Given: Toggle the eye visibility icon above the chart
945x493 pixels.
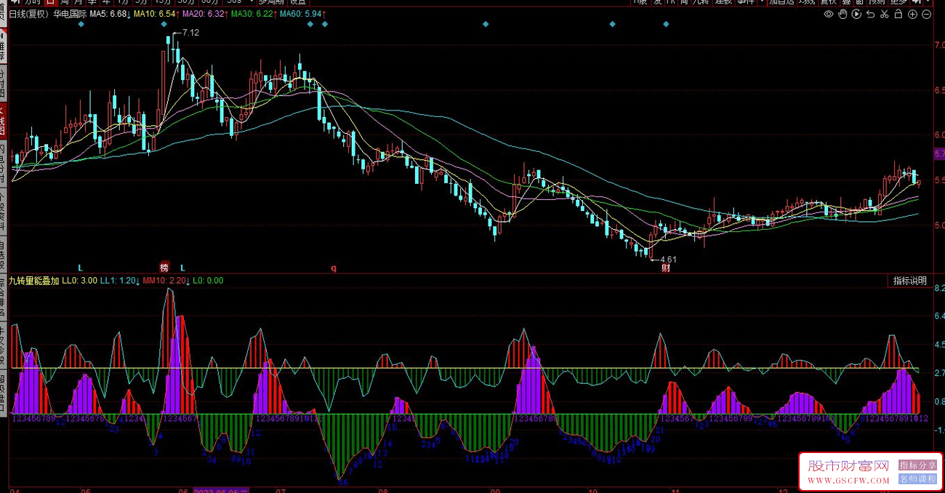Looking at the screenshot, I should click(x=829, y=14).
